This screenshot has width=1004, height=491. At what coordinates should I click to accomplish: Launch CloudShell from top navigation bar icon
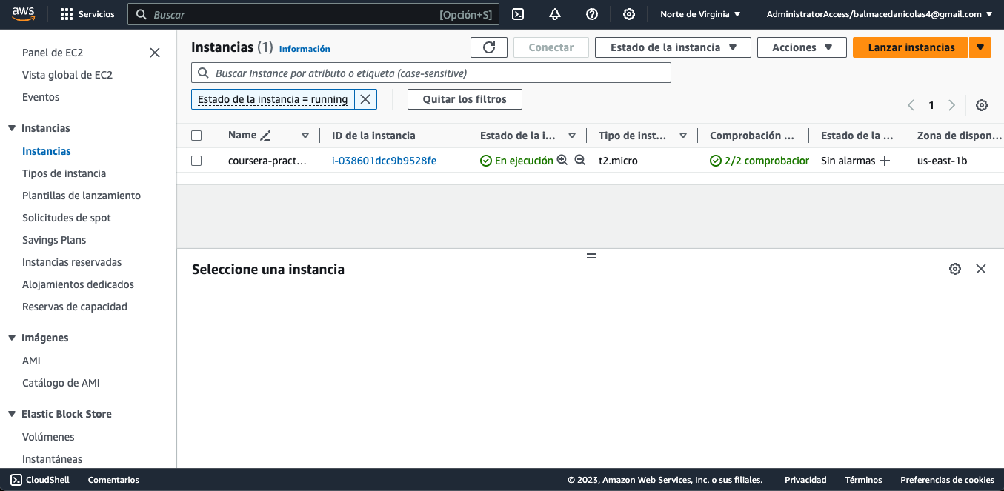point(519,14)
